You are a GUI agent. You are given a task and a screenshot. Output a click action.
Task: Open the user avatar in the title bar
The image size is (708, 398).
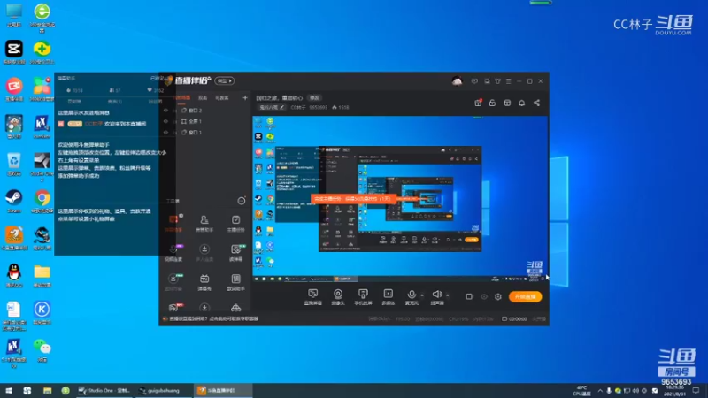tap(457, 81)
